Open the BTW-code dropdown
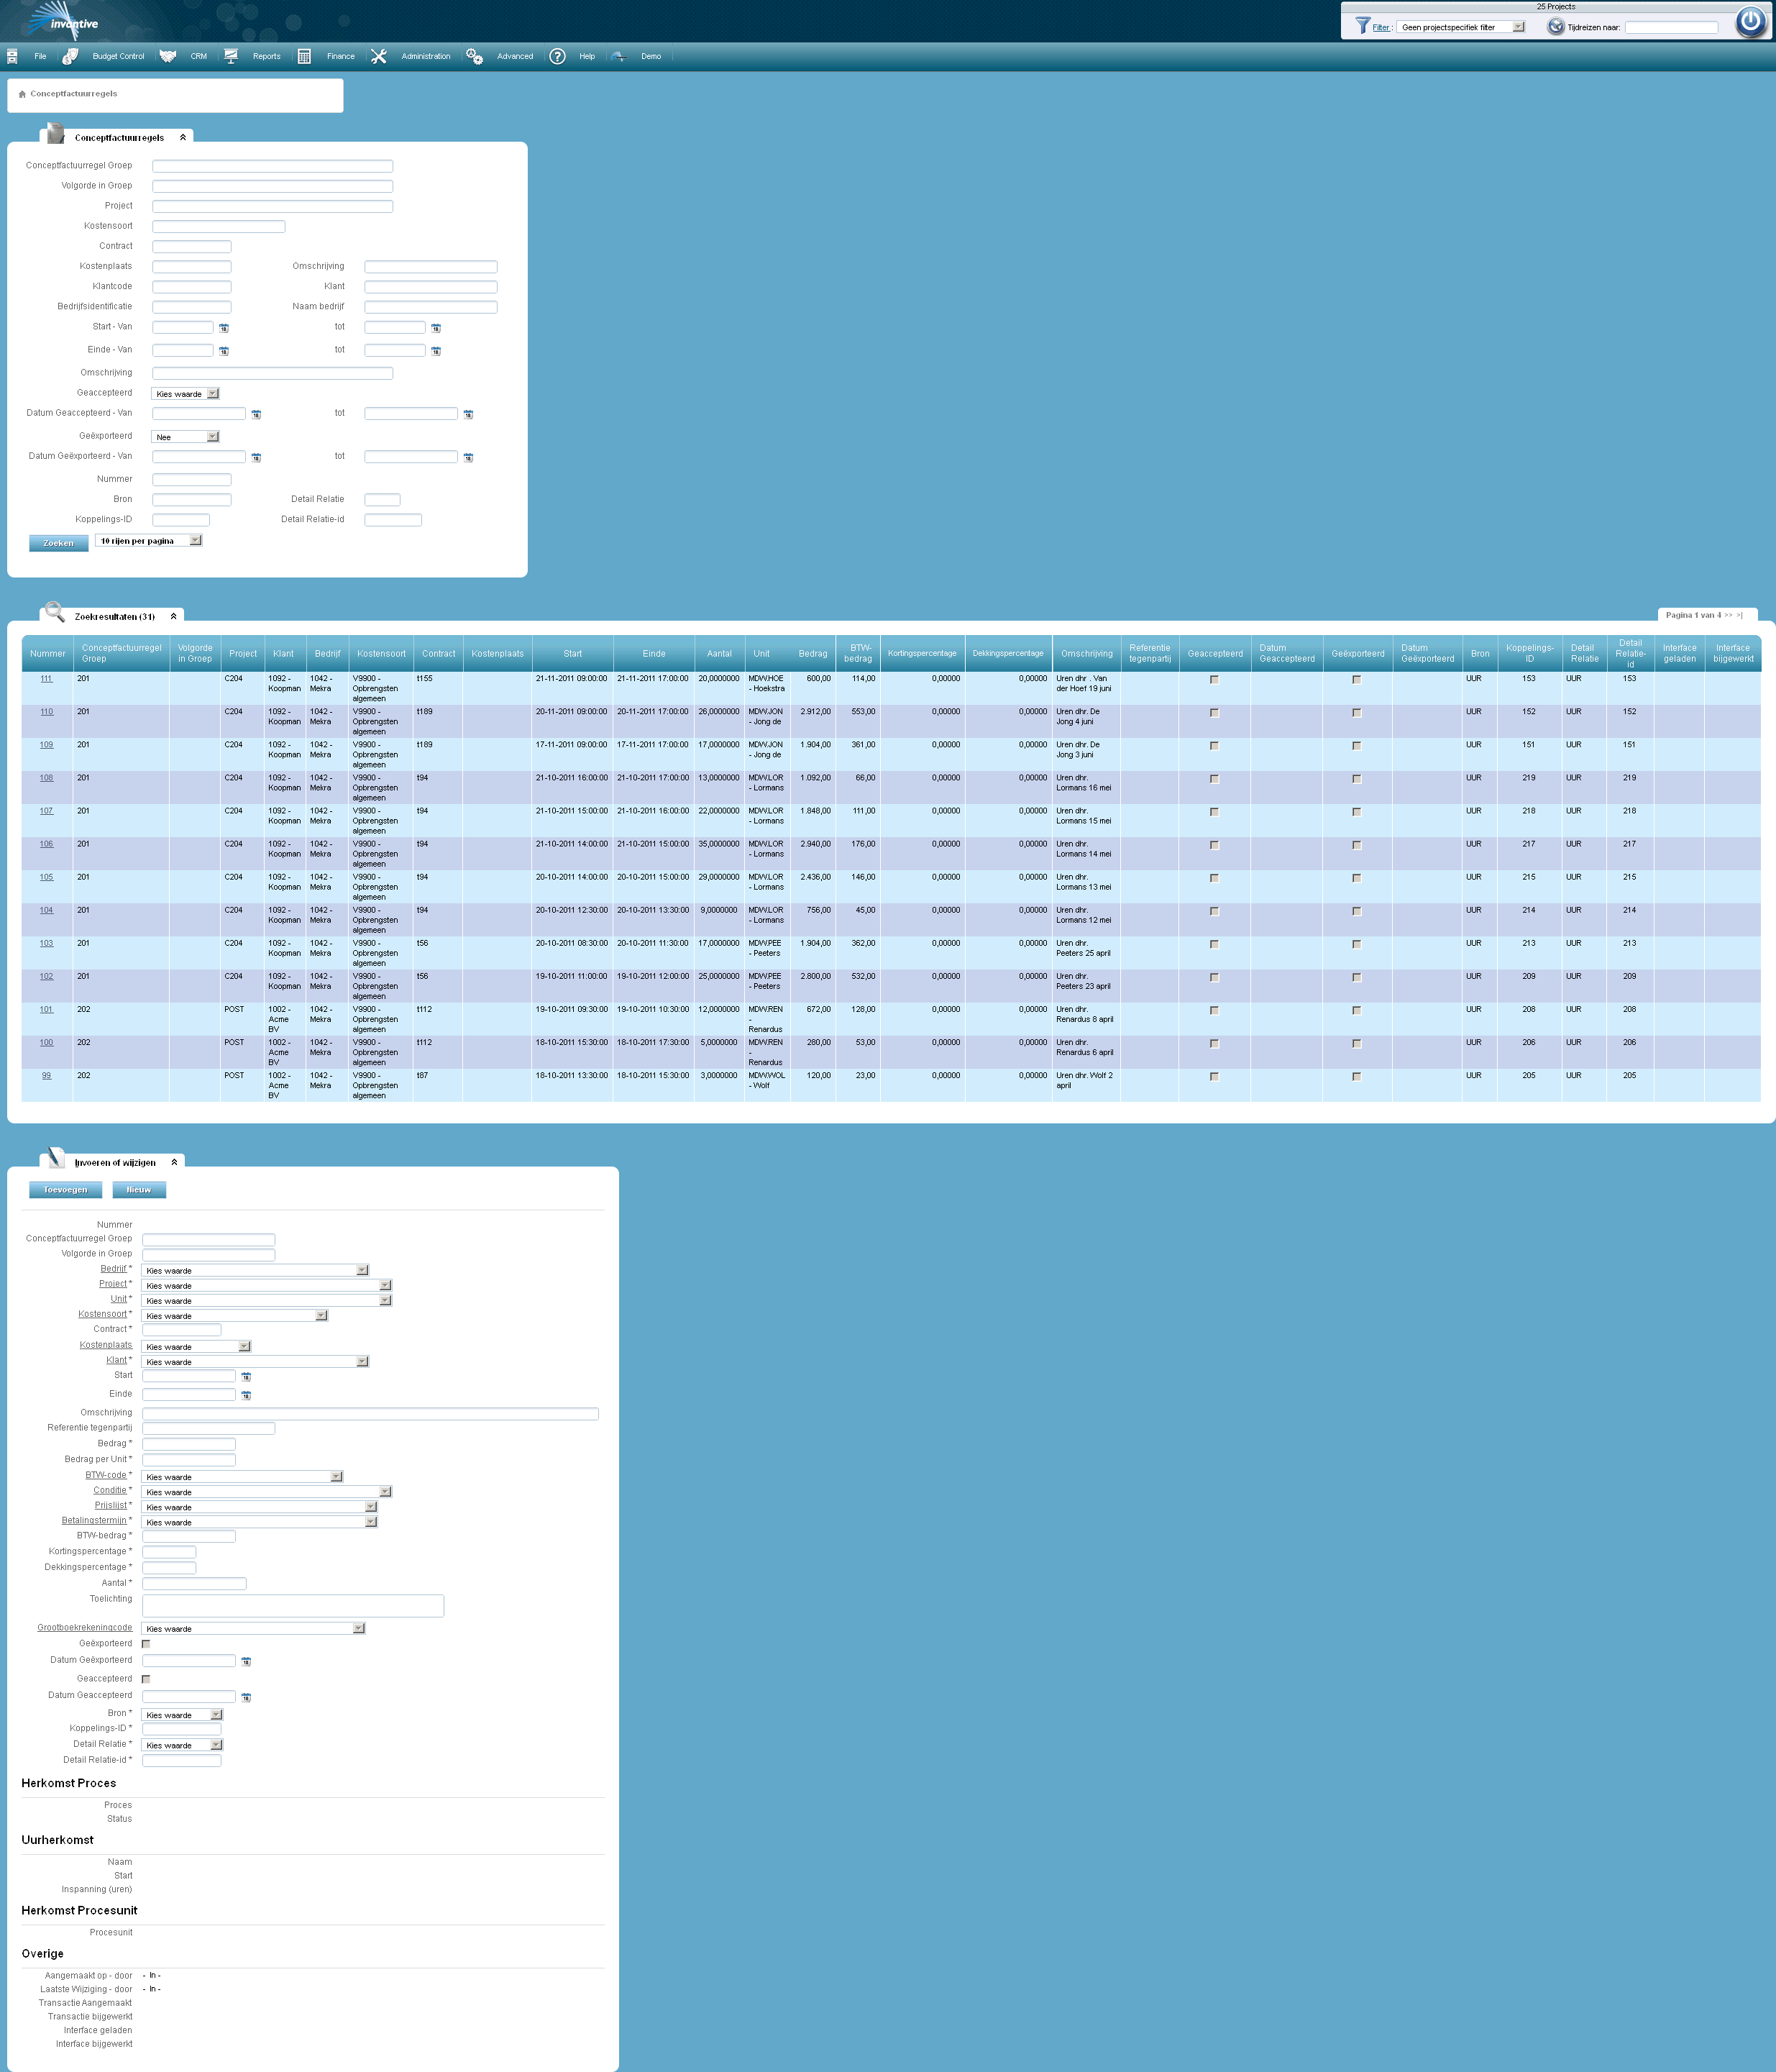The image size is (1776, 2072). coord(242,1477)
